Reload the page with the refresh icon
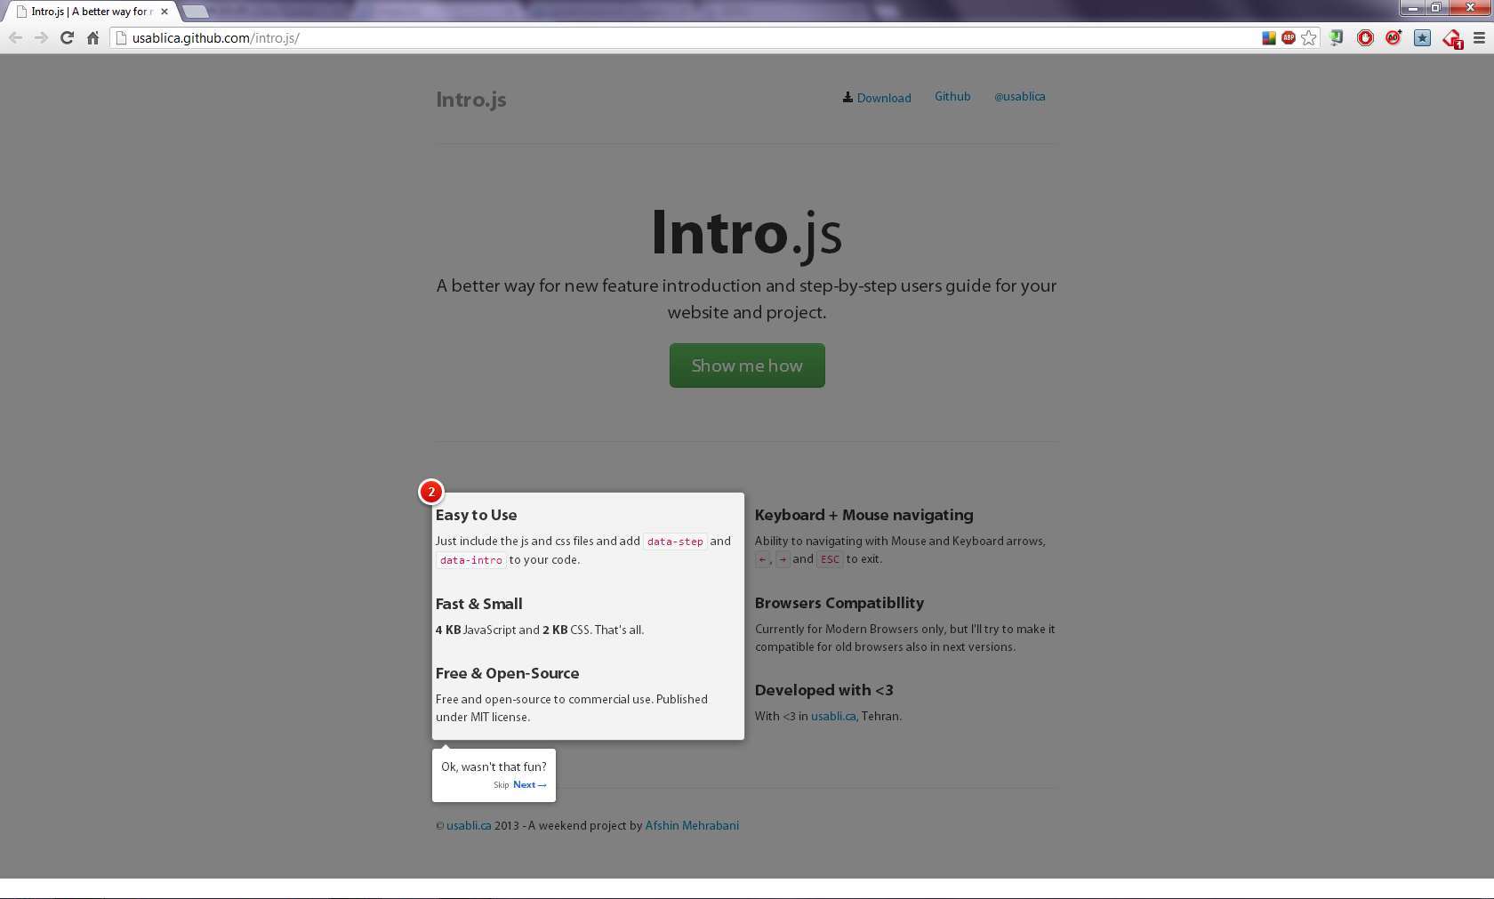This screenshot has width=1494, height=899. click(x=67, y=38)
